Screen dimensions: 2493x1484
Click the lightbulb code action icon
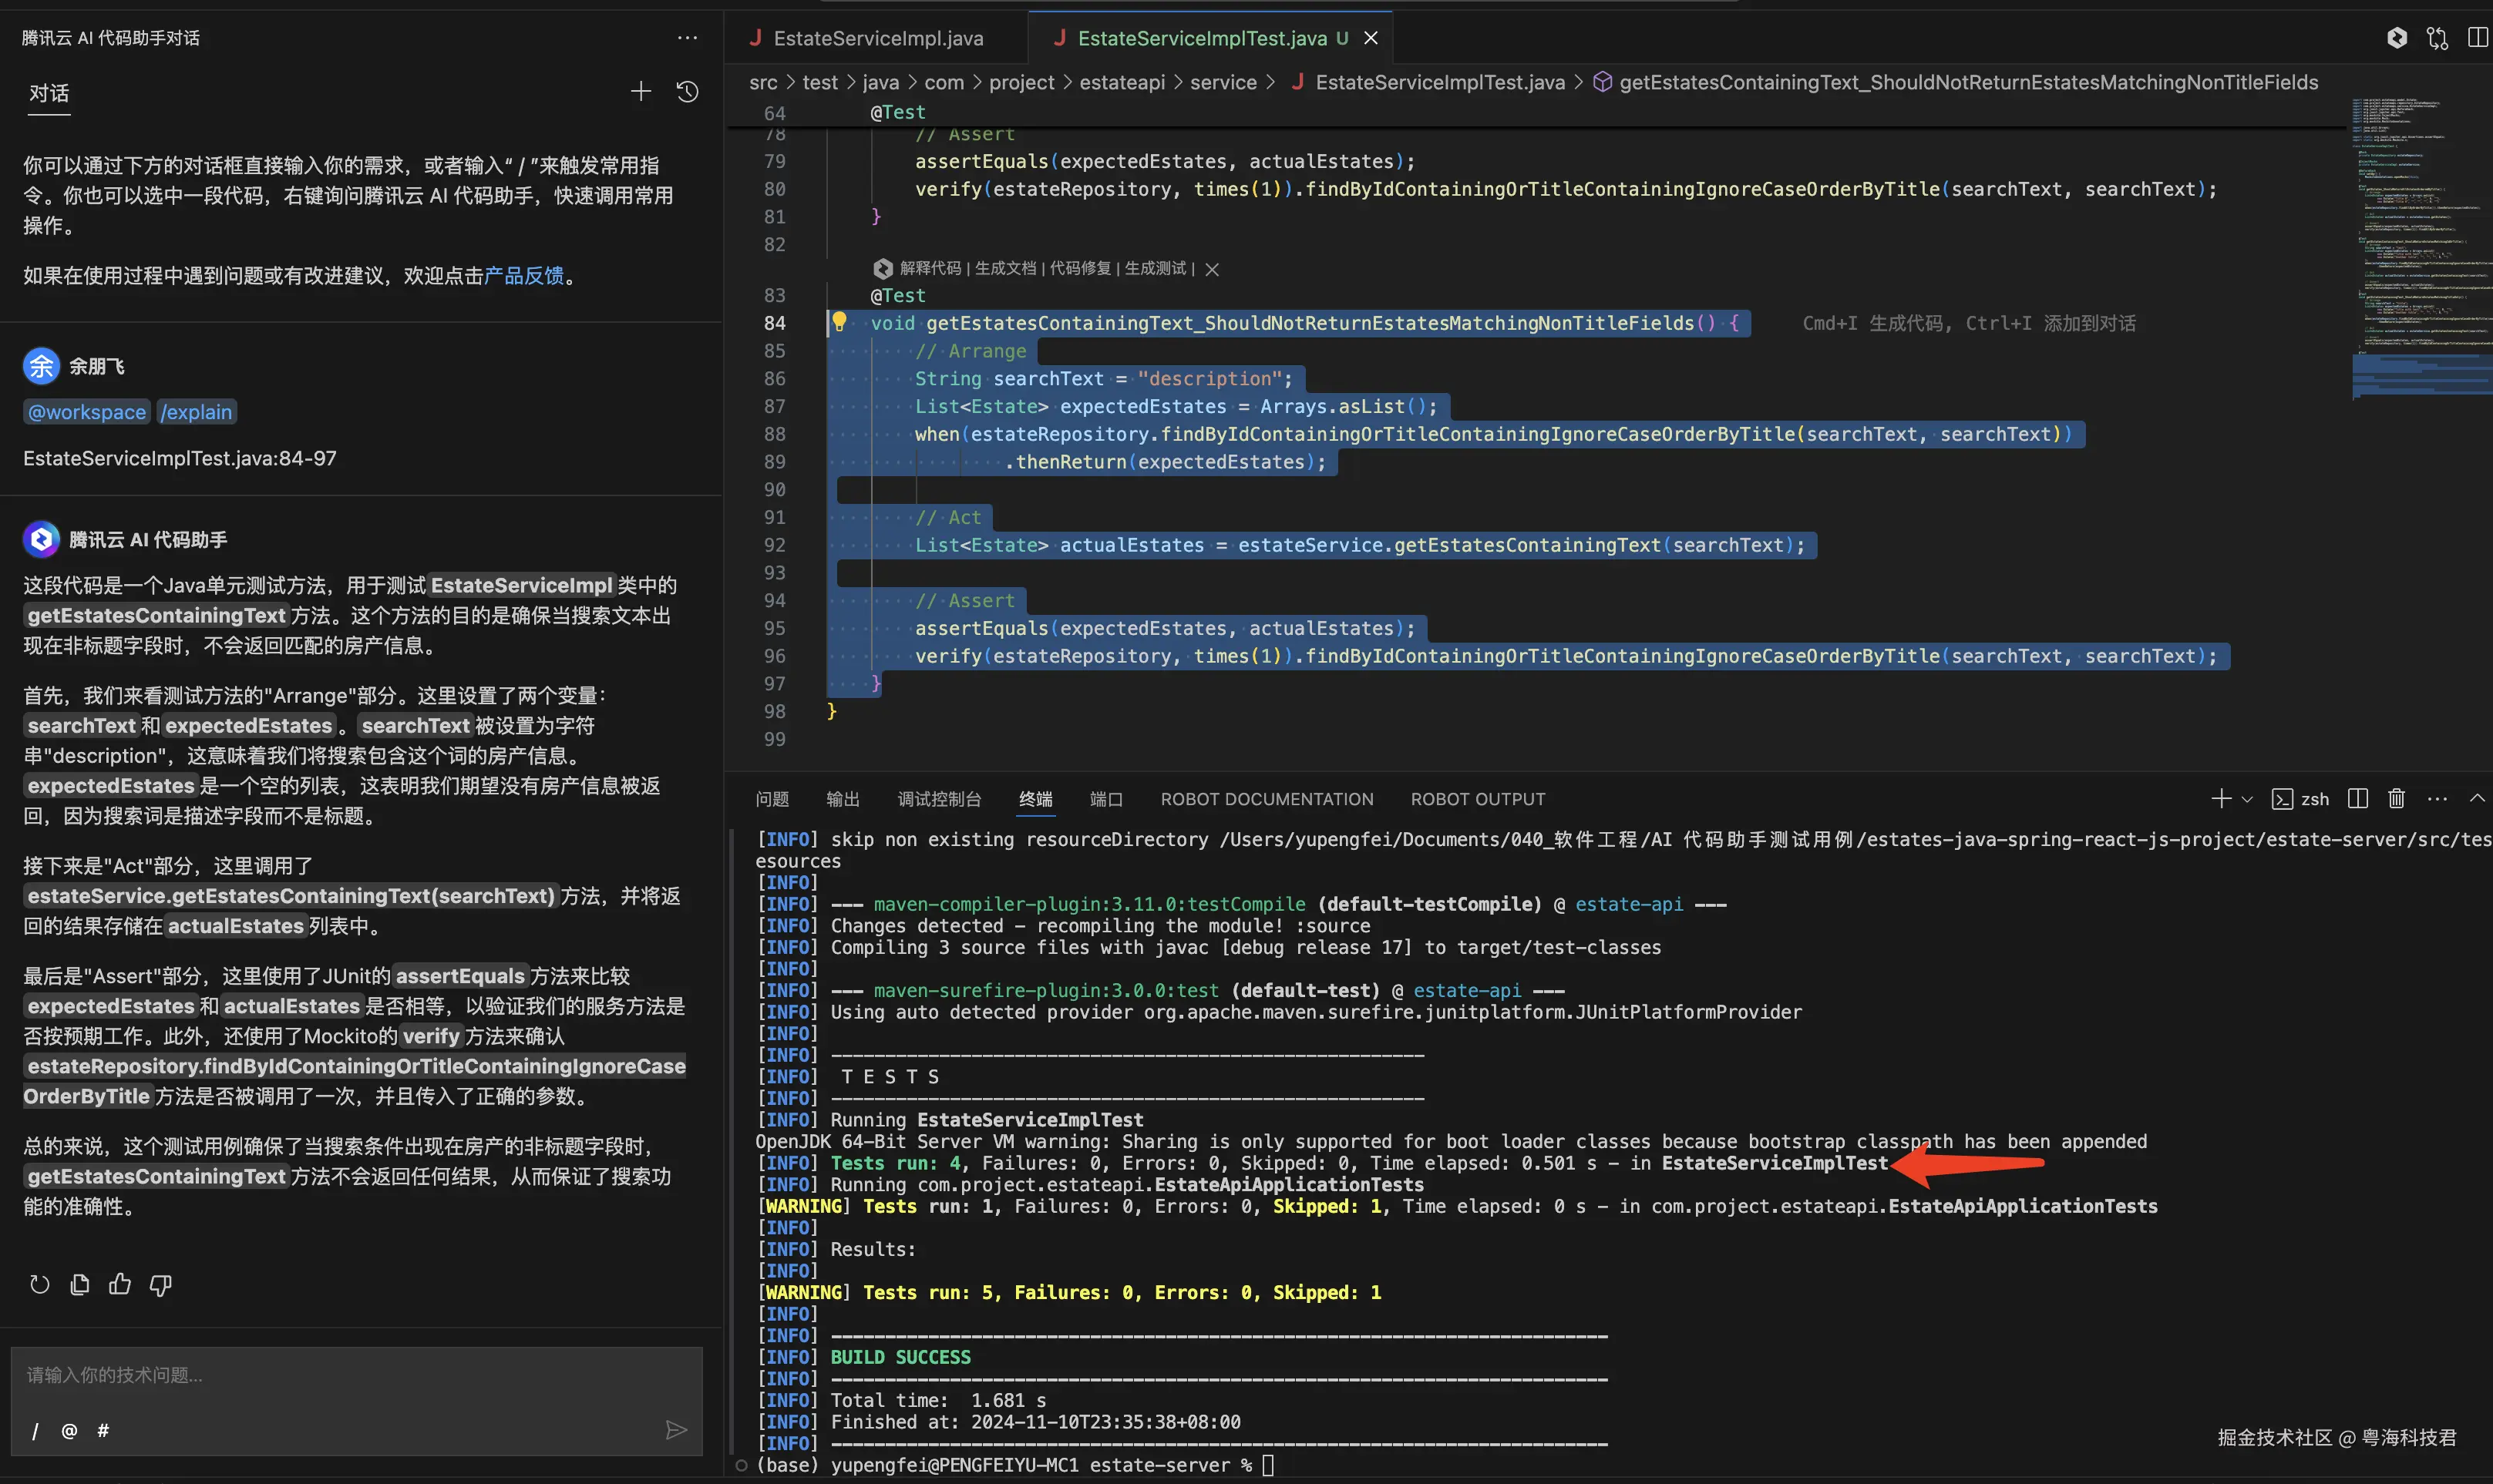point(839,322)
